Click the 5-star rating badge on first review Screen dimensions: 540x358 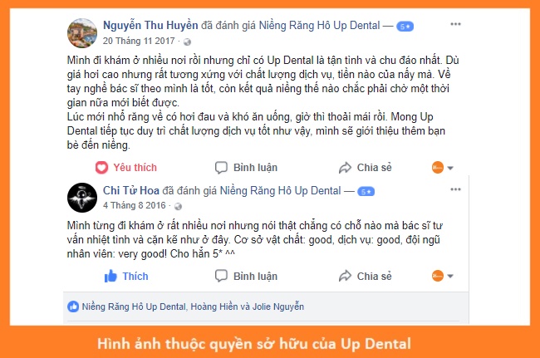point(405,26)
